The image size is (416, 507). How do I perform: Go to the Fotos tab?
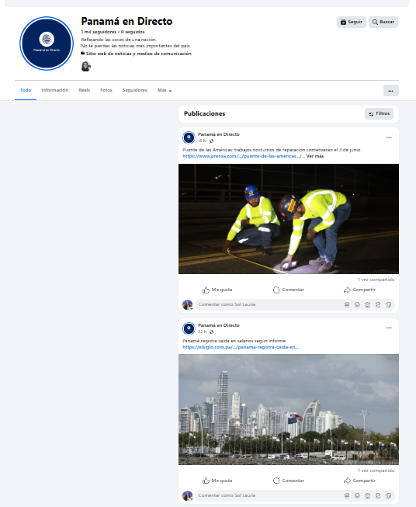coord(106,90)
